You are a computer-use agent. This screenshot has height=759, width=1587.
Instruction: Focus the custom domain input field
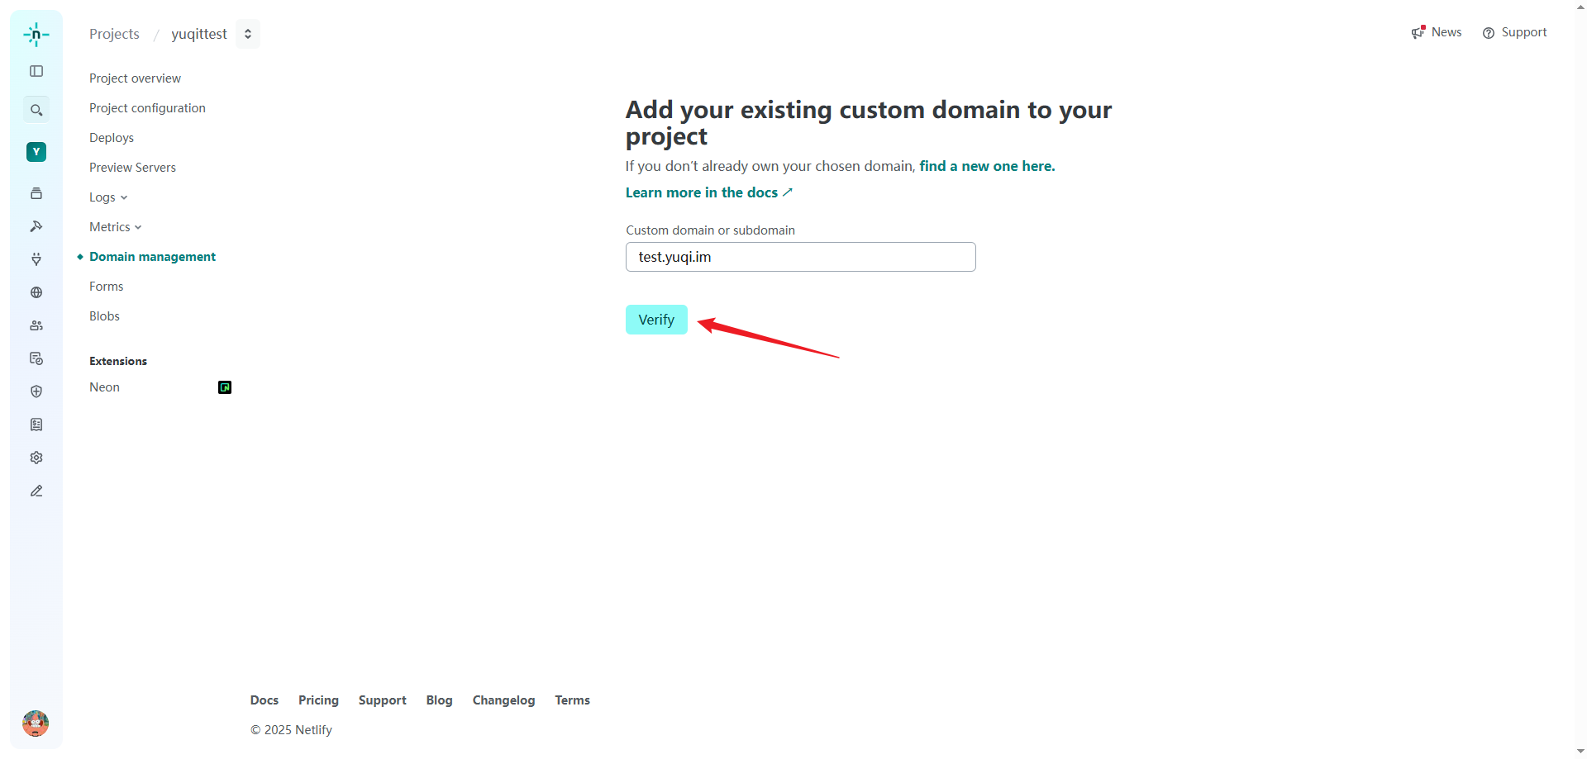click(x=800, y=257)
